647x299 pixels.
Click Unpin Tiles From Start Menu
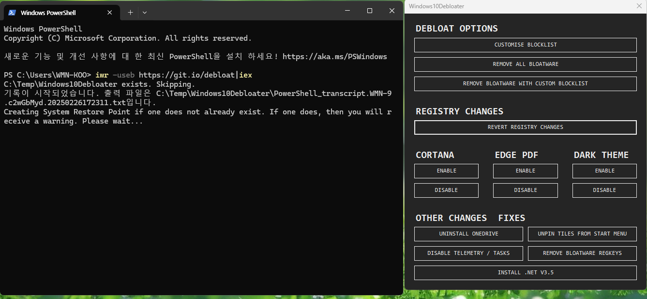[x=582, y=234]
